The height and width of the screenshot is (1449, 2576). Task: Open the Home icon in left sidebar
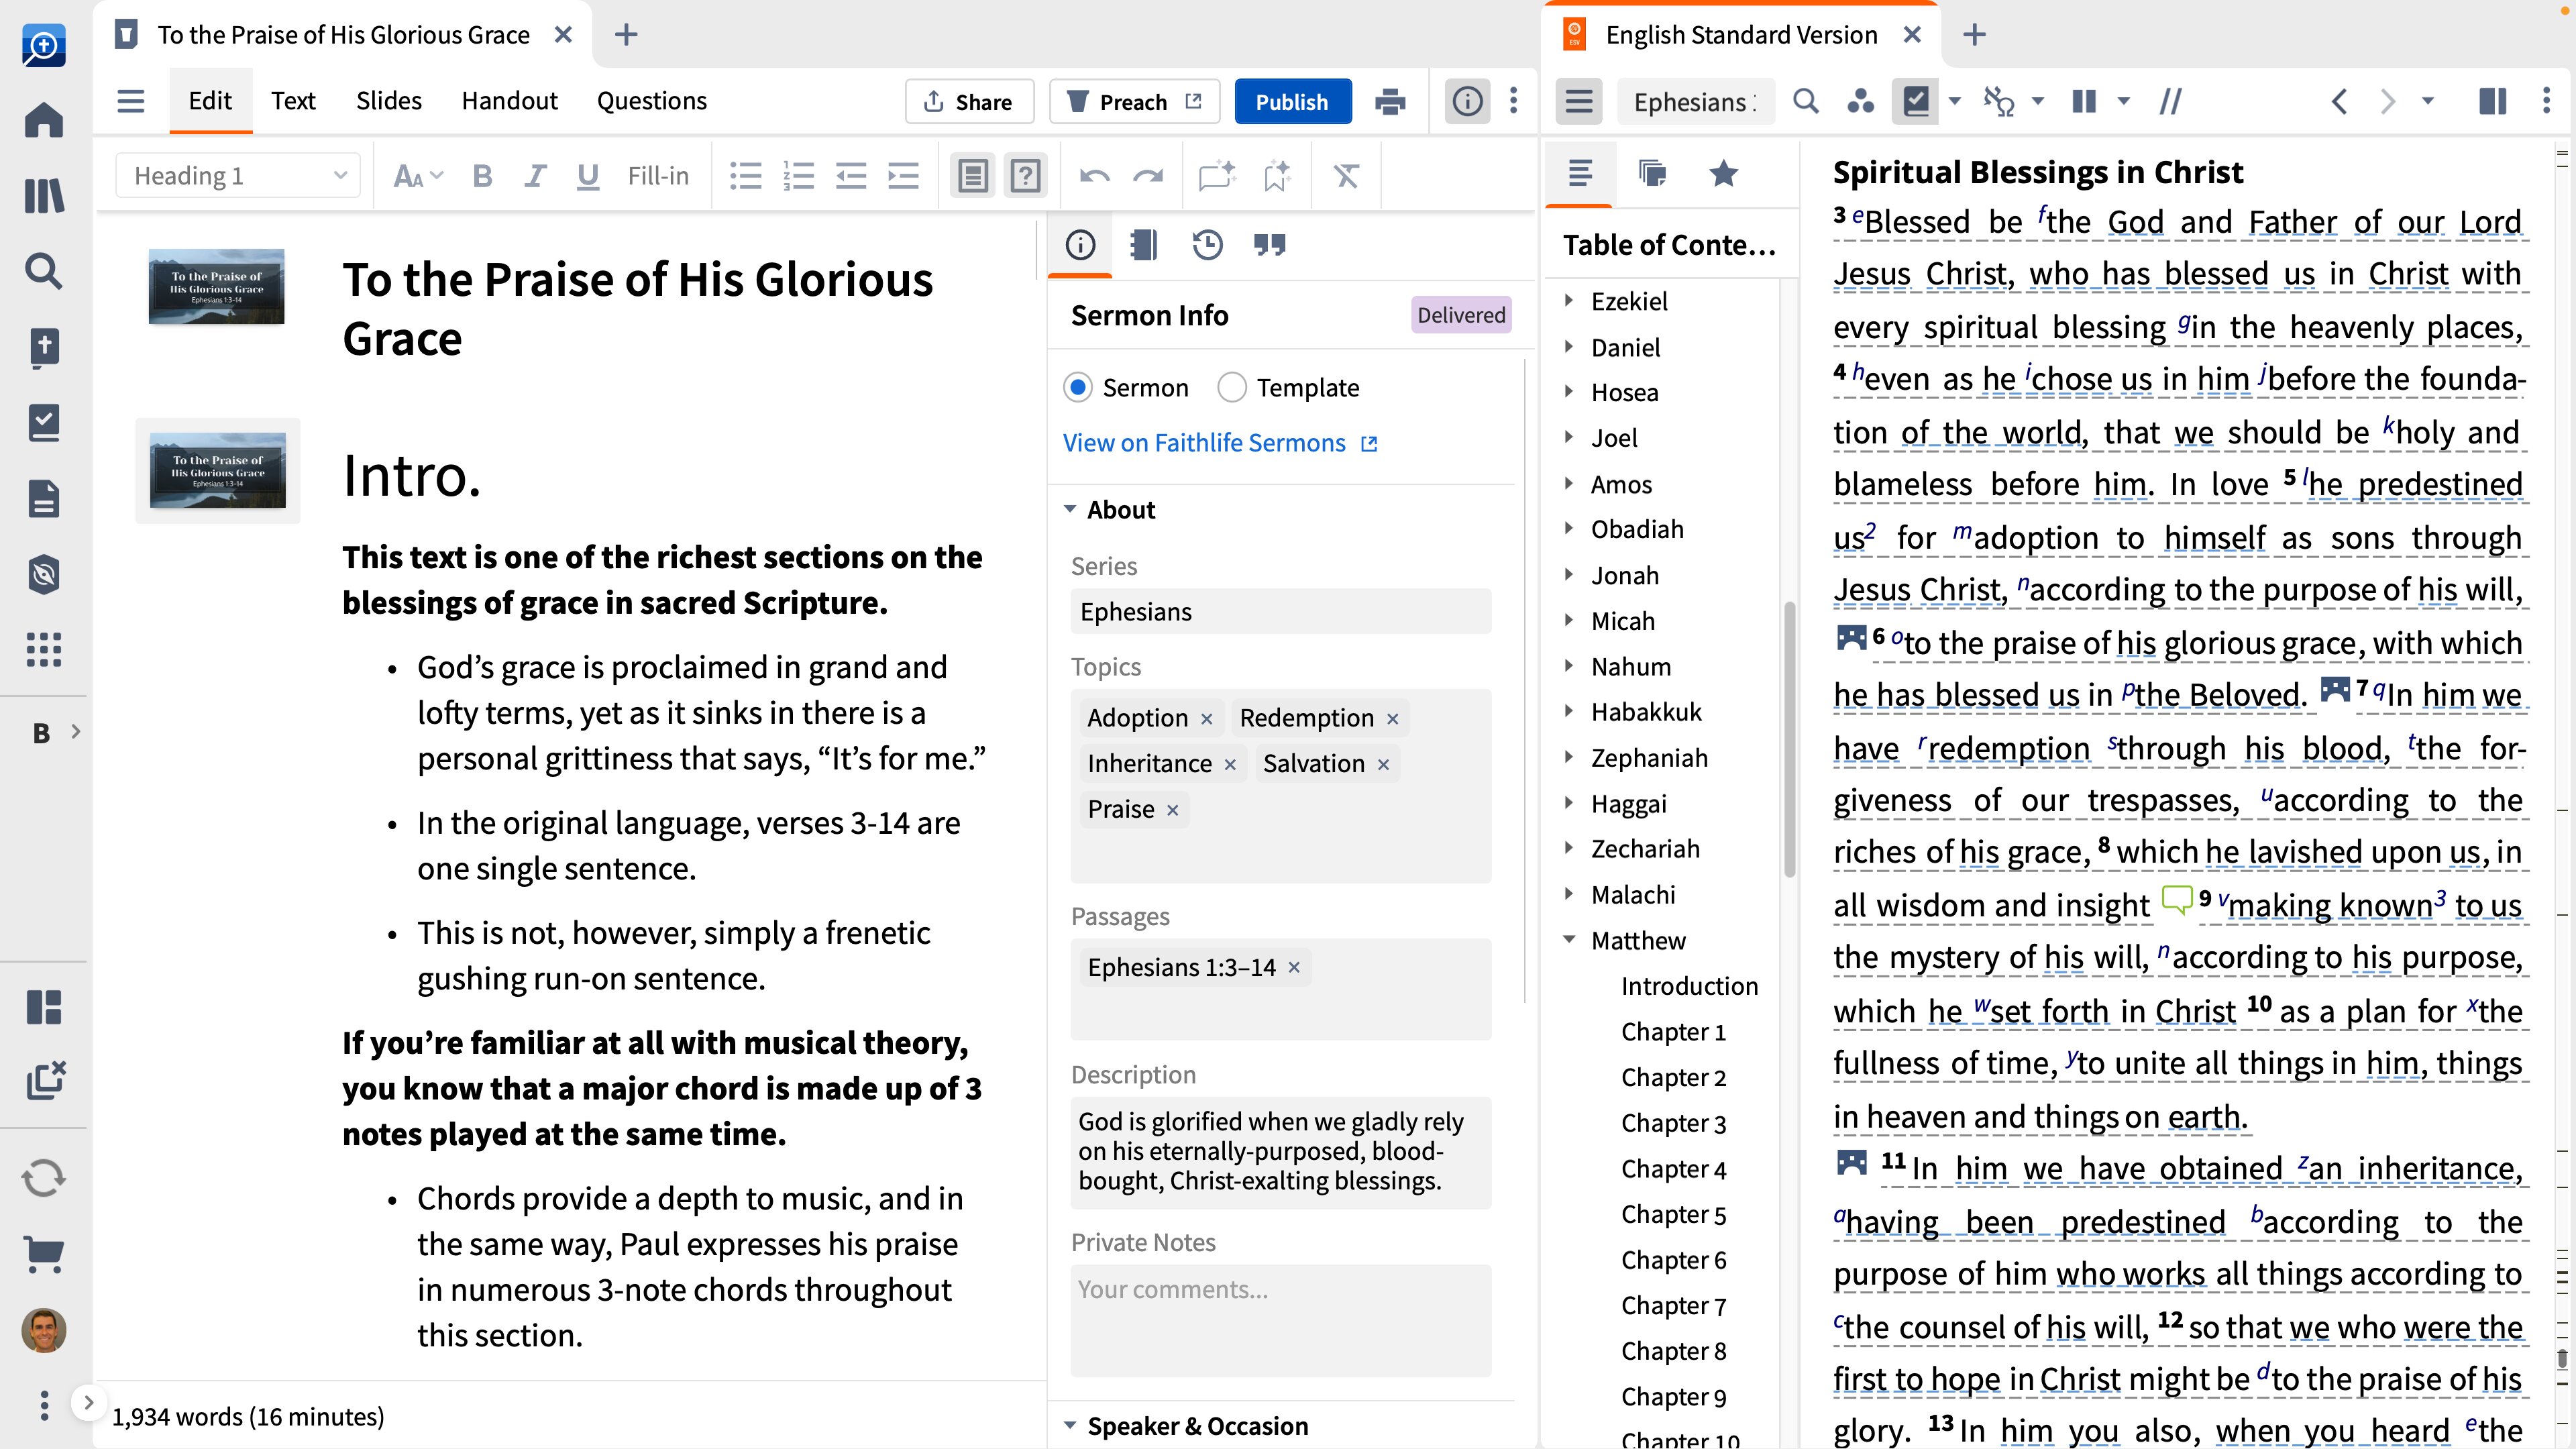43,119
